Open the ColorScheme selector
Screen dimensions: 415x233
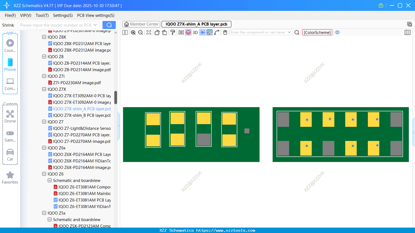click(x=317, y=32)
